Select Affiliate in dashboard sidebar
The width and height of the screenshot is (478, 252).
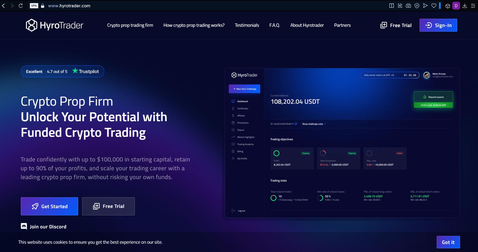241,116
